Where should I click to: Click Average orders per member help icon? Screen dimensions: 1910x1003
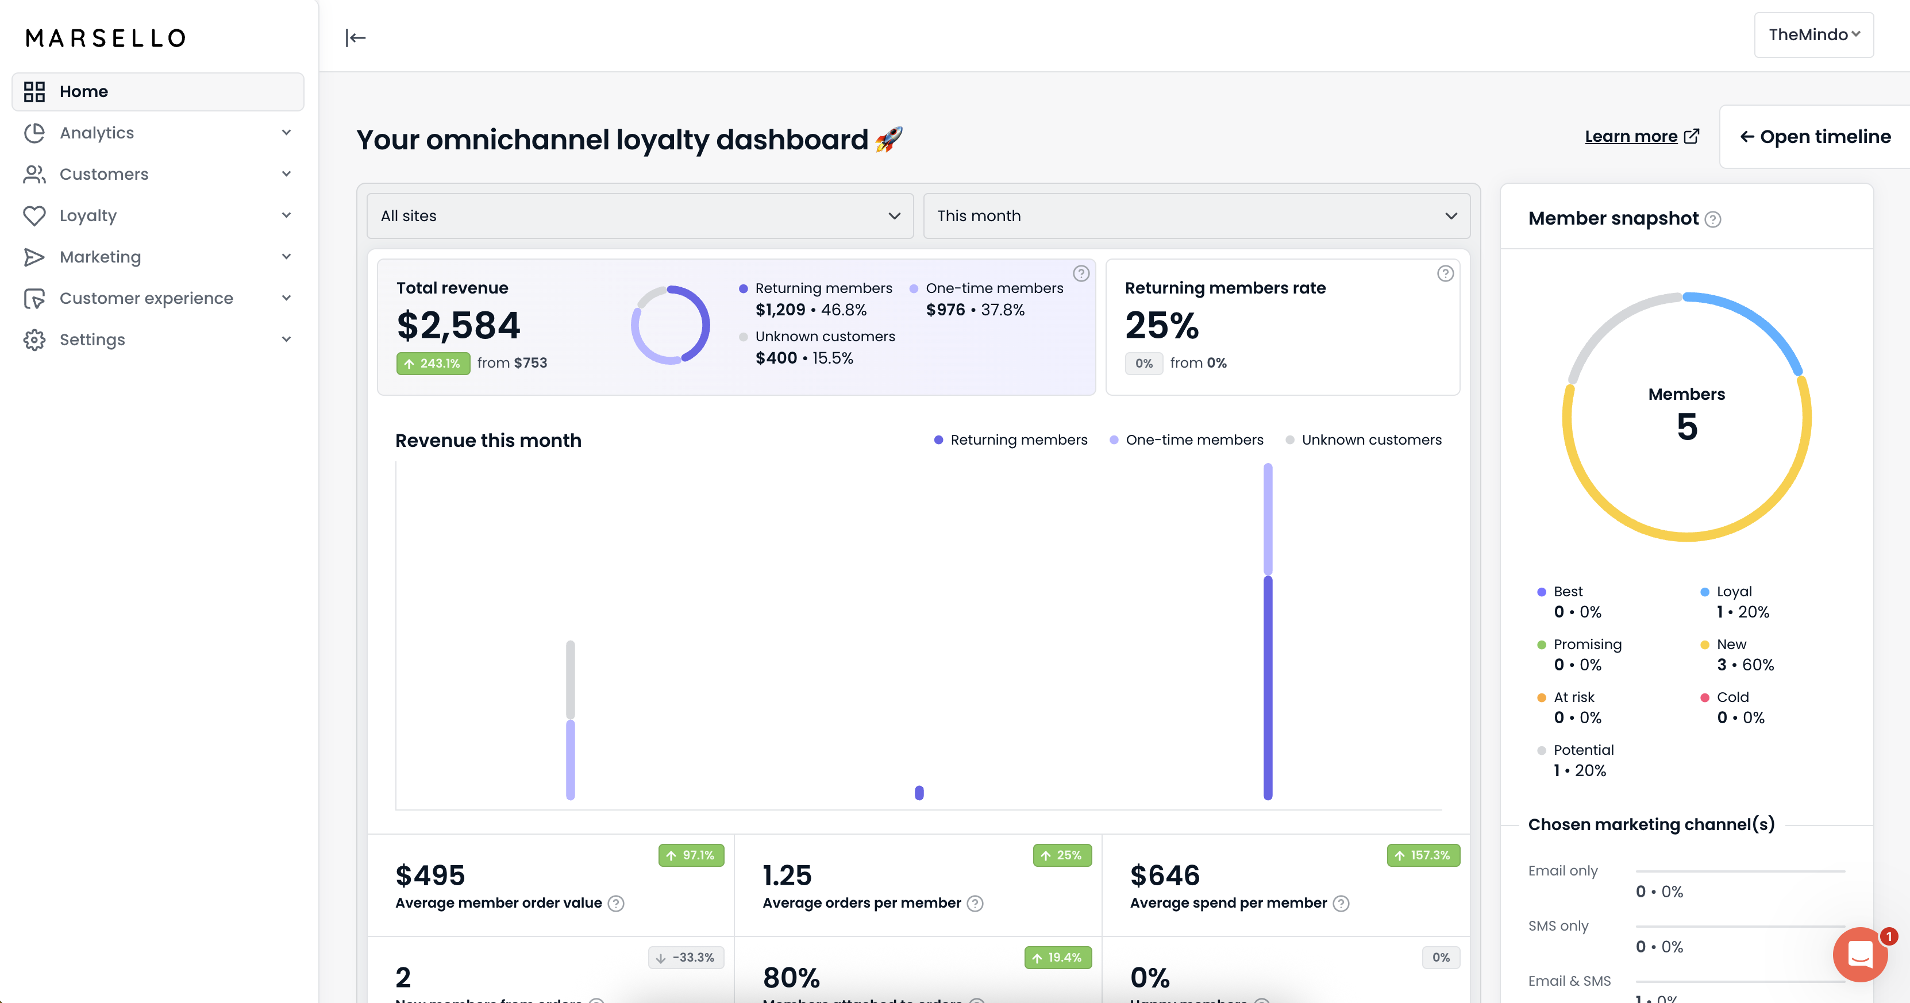975,904
